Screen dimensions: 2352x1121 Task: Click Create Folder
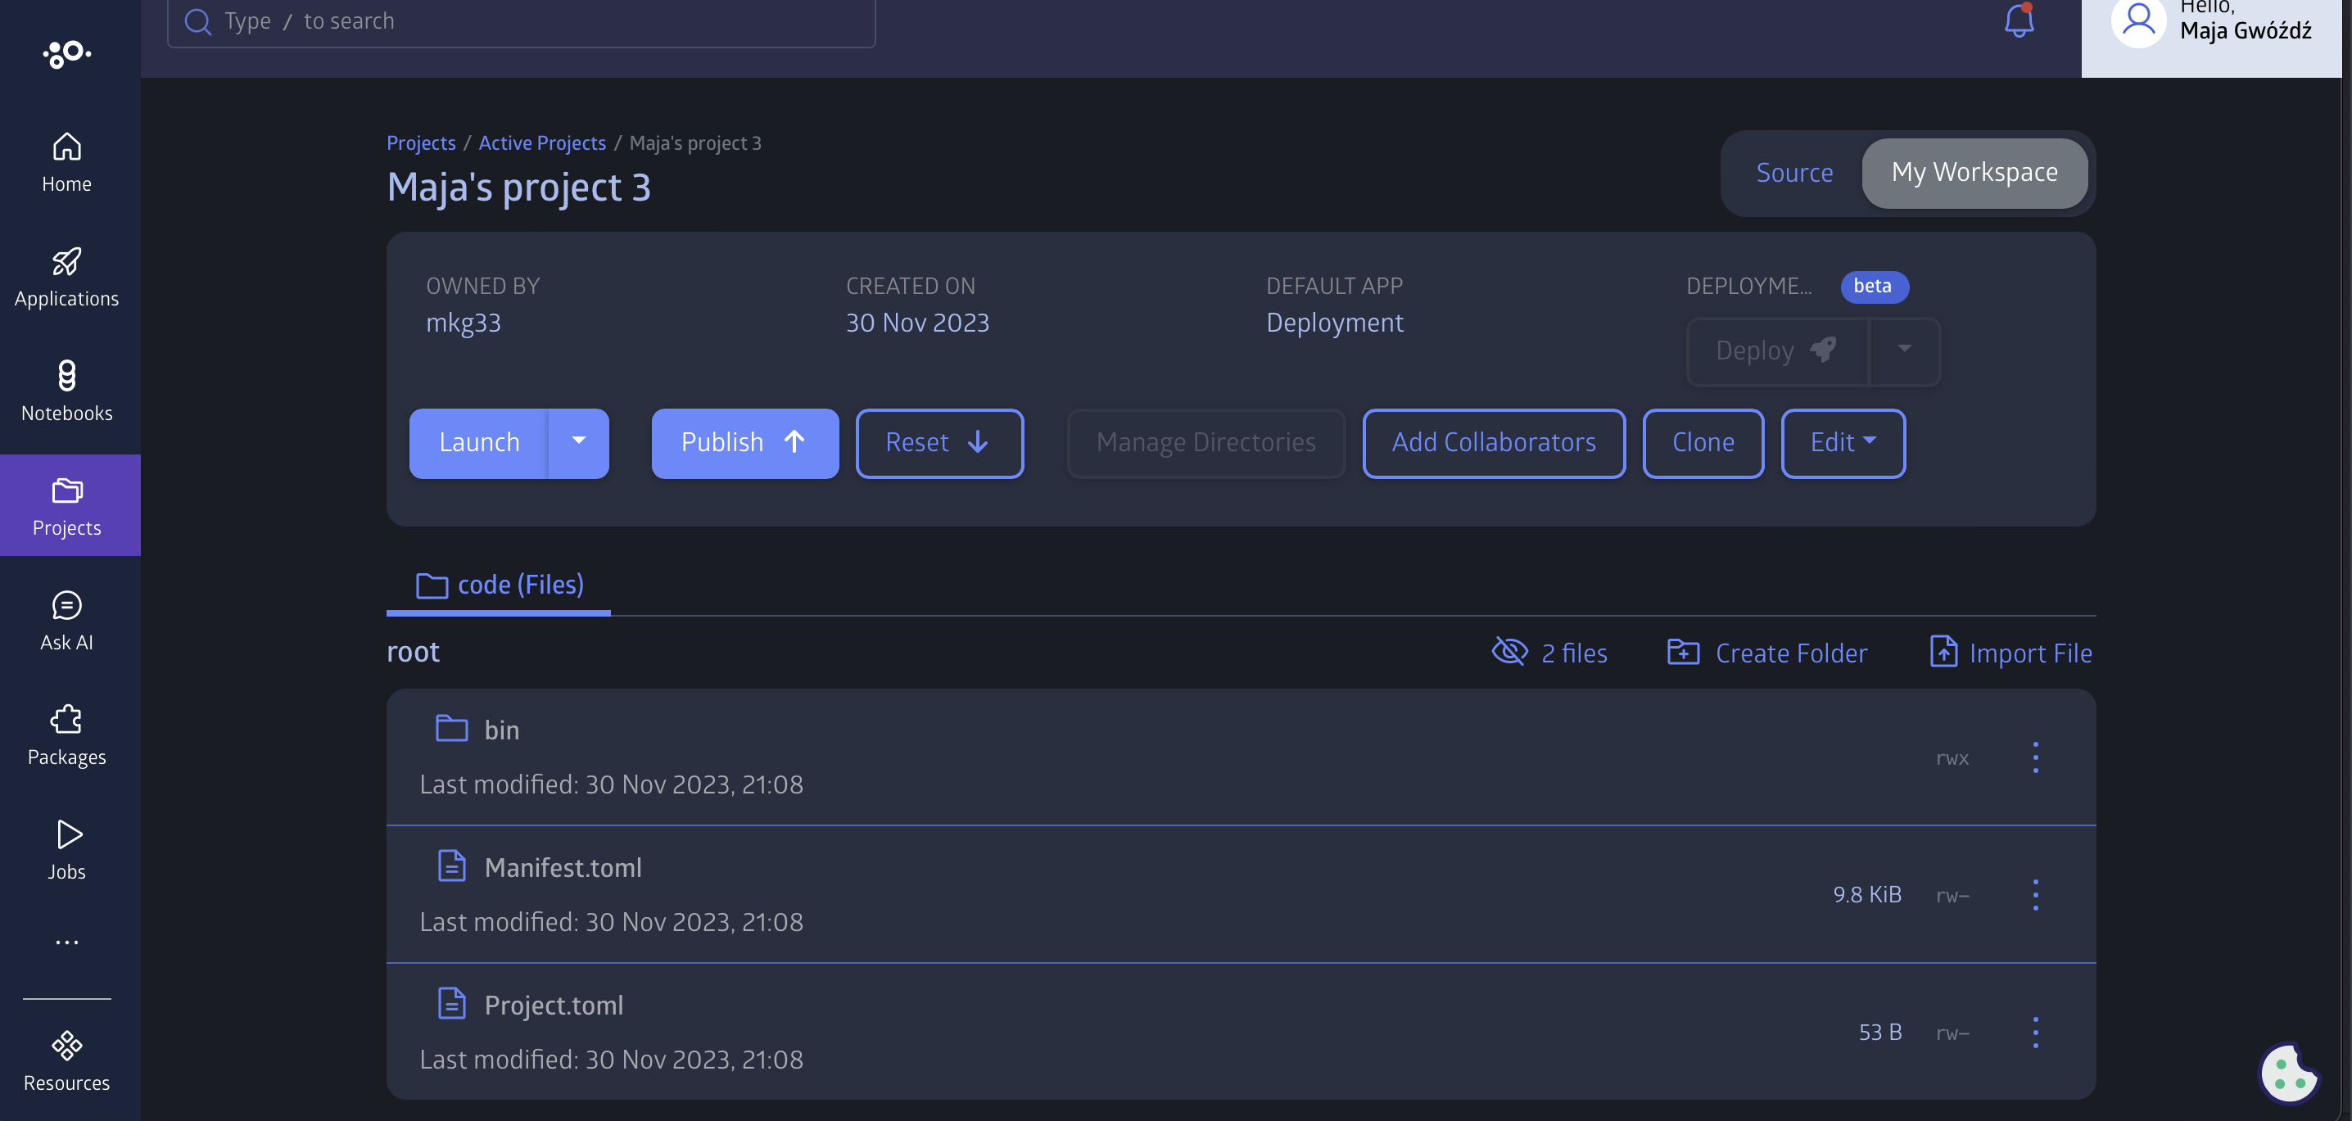1766,653
